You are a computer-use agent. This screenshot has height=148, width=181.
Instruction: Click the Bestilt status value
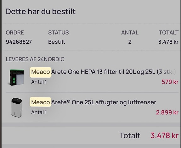coord(57,42)
